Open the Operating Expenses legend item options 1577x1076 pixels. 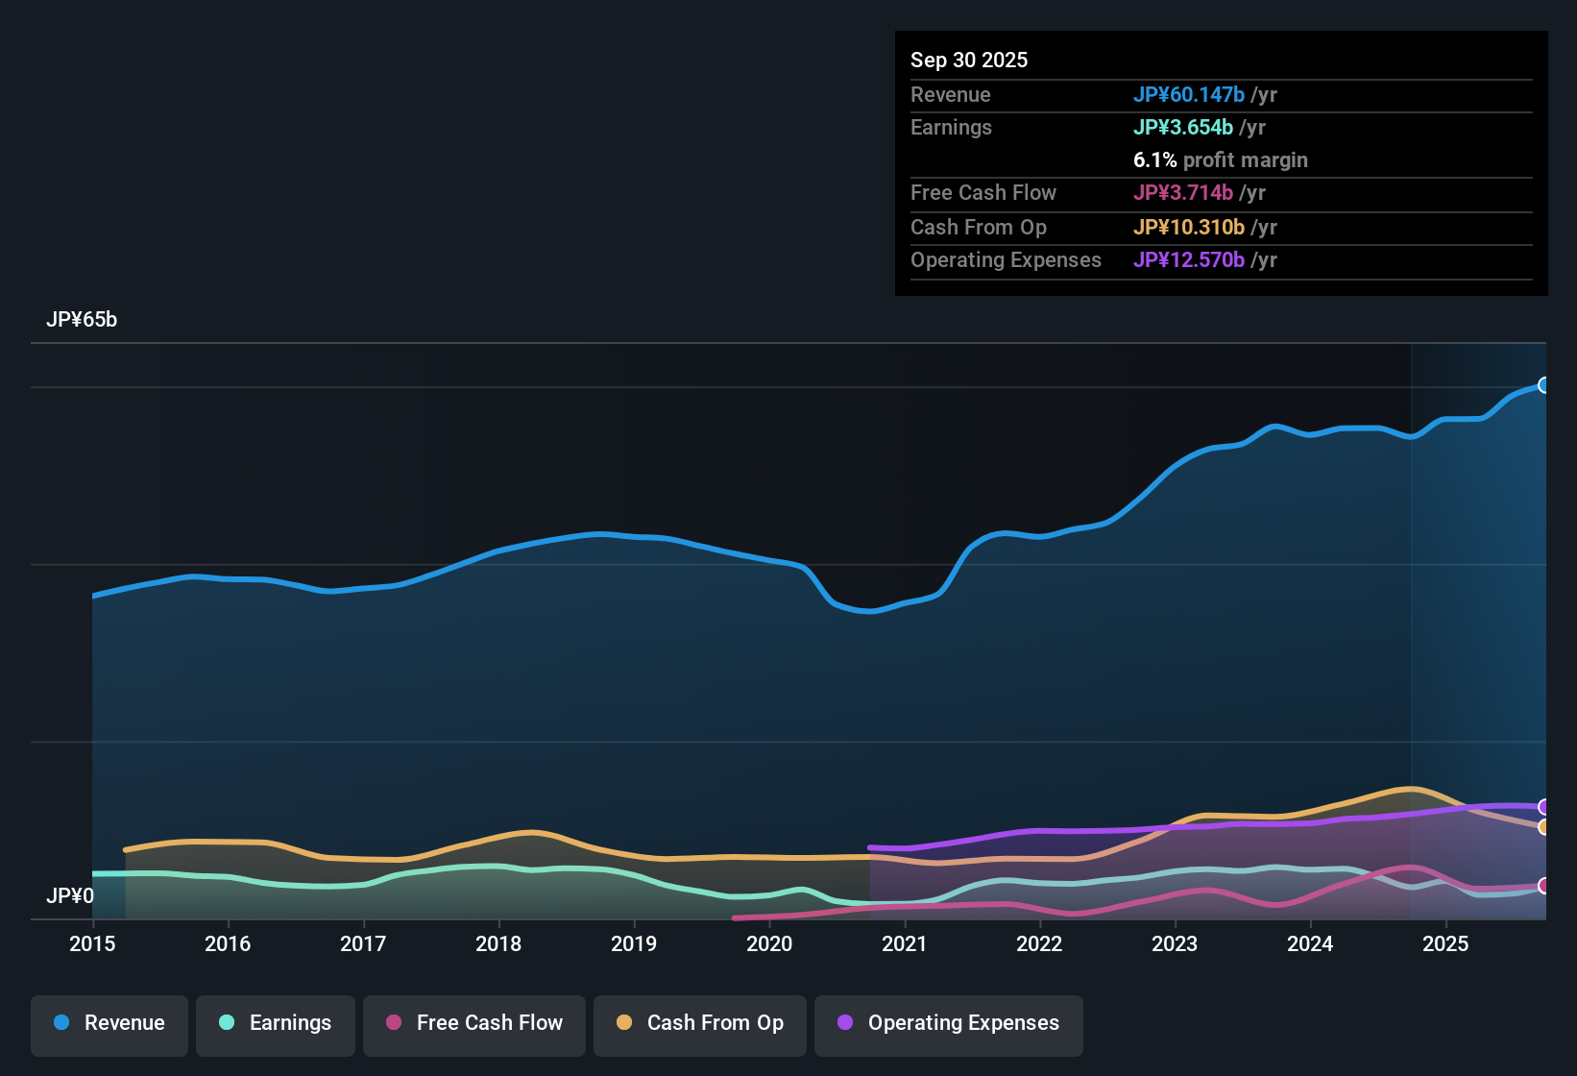948,1023
